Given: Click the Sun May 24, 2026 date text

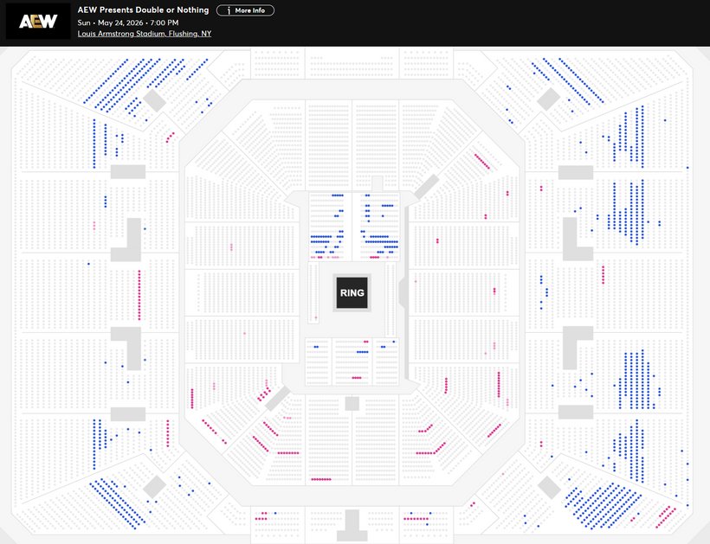Looking at the screenshot, I should pos(128,22).
